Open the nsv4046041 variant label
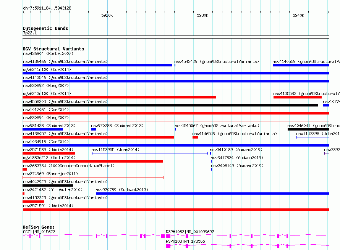This screenshot has height=250, width=340. click(314, 126)
